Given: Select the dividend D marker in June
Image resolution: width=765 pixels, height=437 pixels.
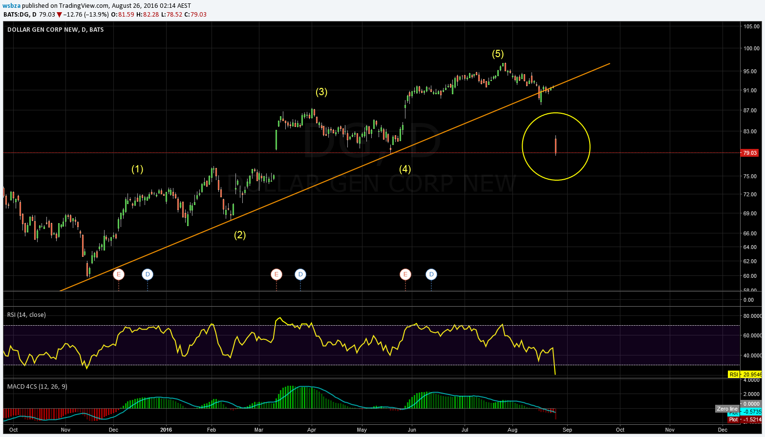Looking at the screenshot, I should click(431, 274).
